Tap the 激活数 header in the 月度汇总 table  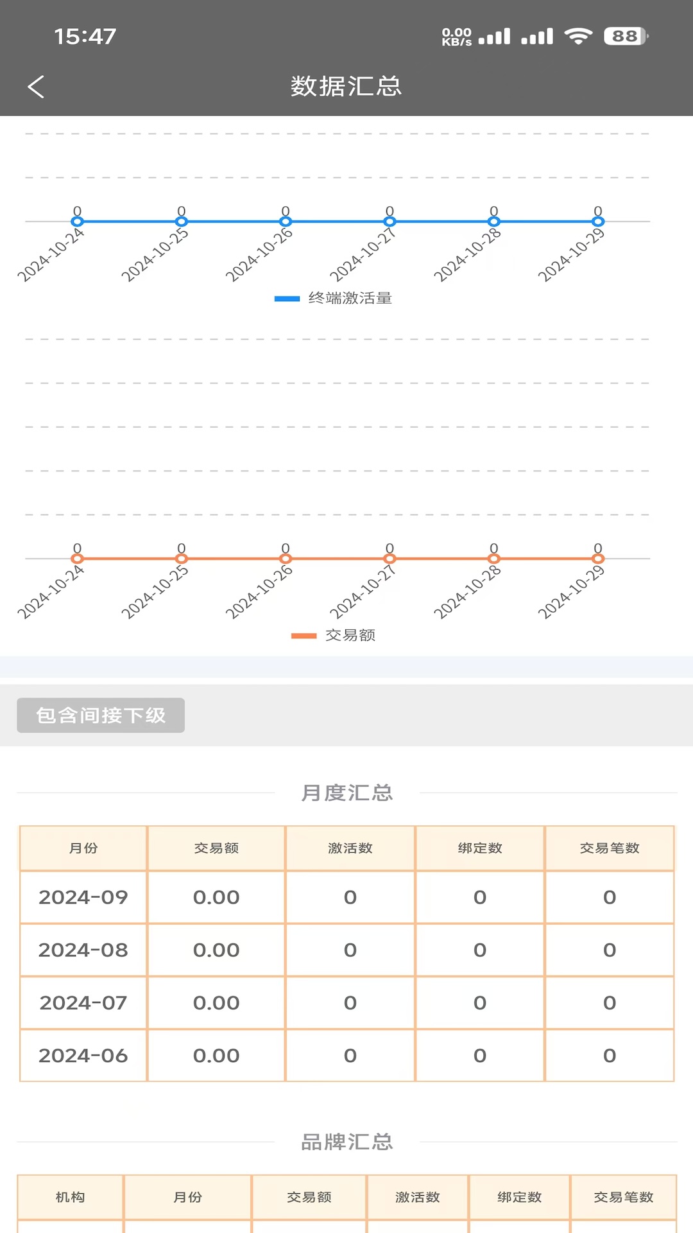[x=350, y=848]
